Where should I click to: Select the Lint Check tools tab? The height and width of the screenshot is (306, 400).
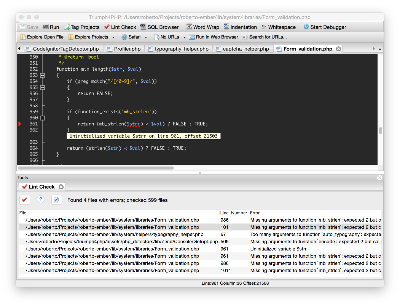(41, 187)
